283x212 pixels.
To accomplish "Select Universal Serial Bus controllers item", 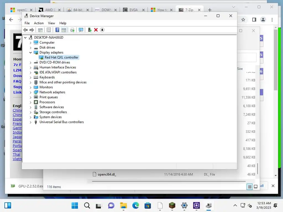I will coord(62,122).
